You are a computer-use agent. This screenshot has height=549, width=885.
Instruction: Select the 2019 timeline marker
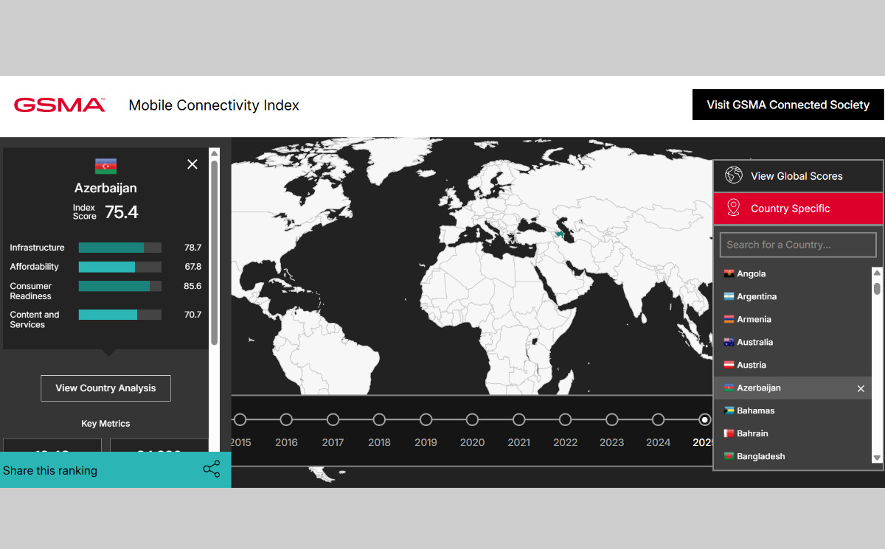pyautogui.click(x=426, y=419)
